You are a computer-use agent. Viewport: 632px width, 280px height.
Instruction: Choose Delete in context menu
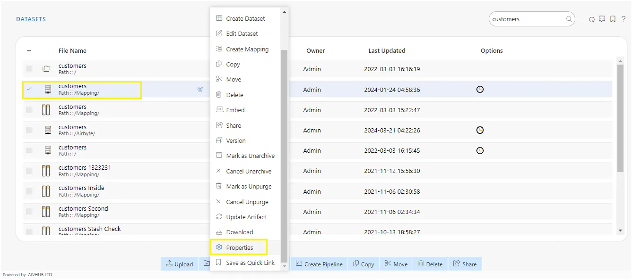click(245, 95)
